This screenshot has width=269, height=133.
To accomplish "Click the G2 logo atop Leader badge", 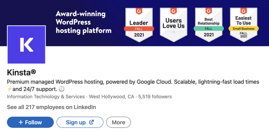I will tap(139, 11).
